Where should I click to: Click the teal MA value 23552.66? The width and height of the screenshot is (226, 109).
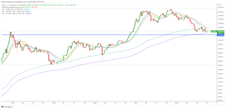(27, 11)
